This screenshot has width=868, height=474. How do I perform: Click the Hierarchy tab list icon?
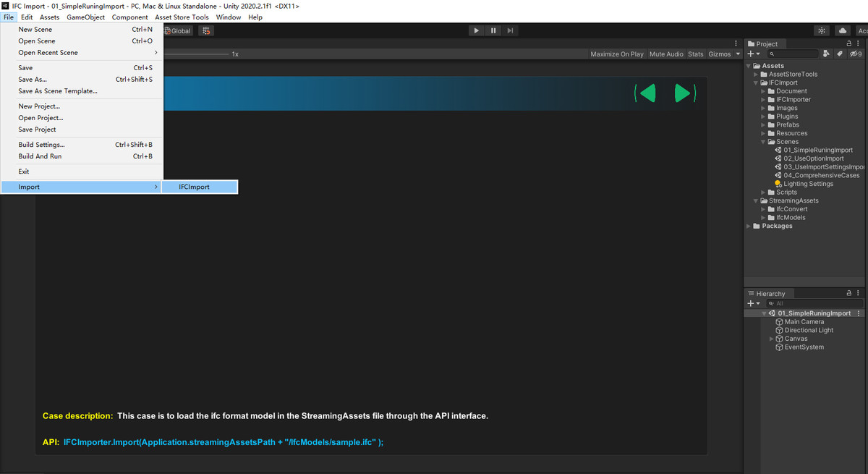point(752,294)
